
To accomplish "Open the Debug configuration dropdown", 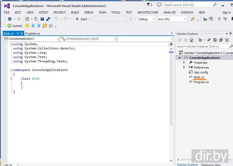I will 147,19.
